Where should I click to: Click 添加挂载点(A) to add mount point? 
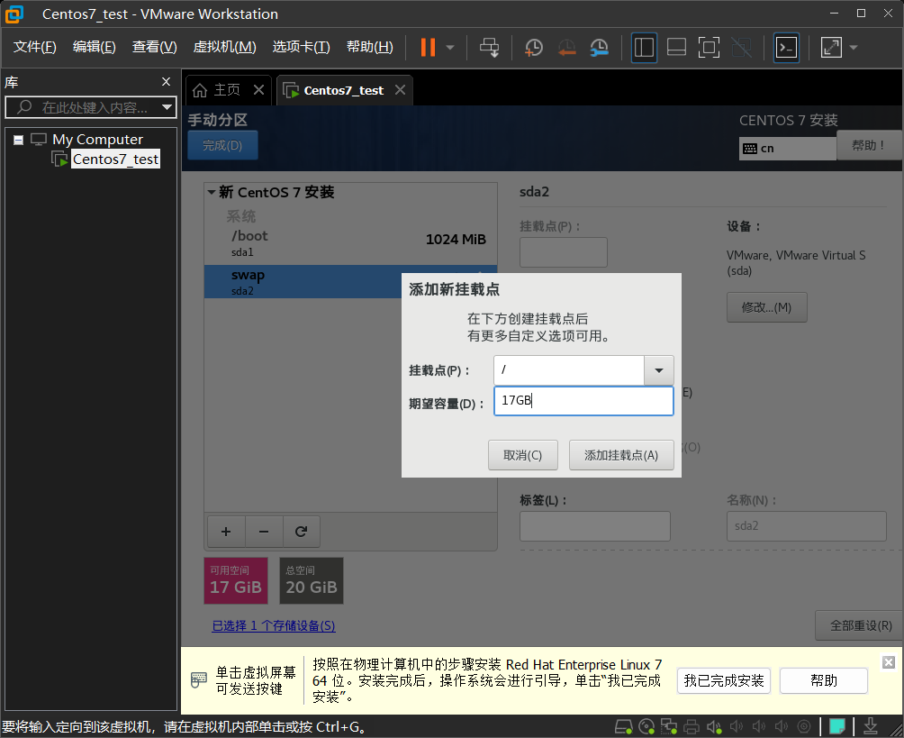click(621, 455)
